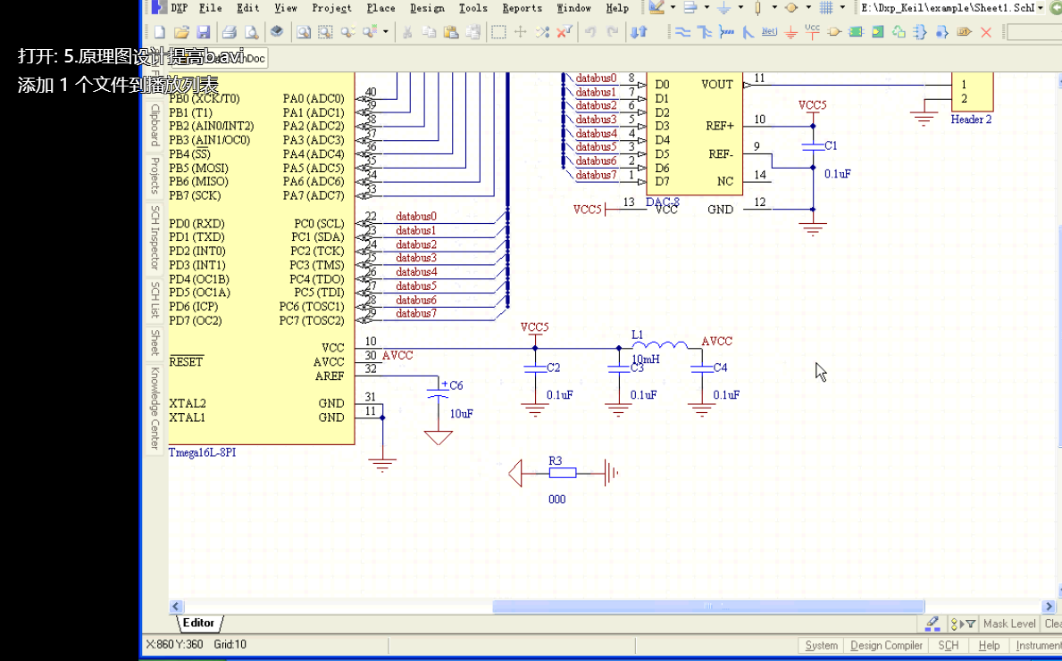Screen dimensions: 1062x661
Task: Click the green back navigation button
Action: click(1056, 7)
